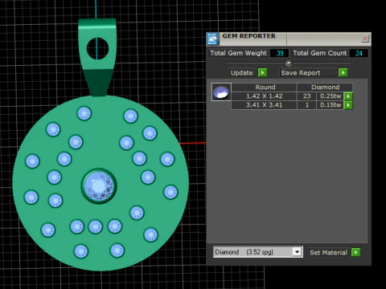Click the quantity 23 cell
Image resolution: width=386 pixels, height=289 pixels.
[306, 96]
